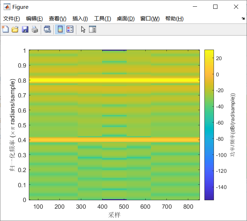247x221 pixels.
Task: Close the Figure window
Action: pyautogui.click(x=236, y=7)
